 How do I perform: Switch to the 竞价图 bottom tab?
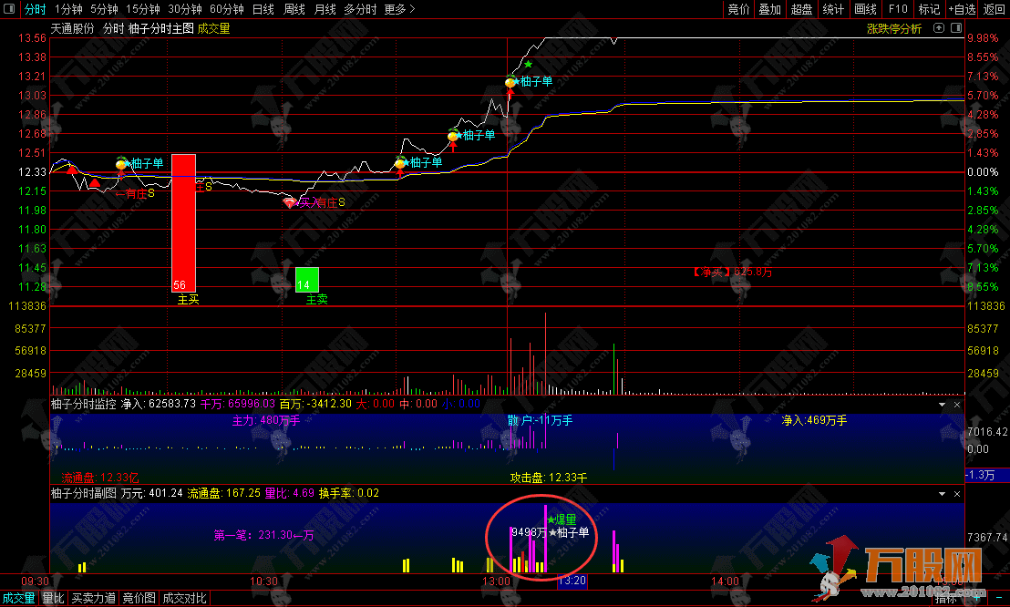click(139, 599)
